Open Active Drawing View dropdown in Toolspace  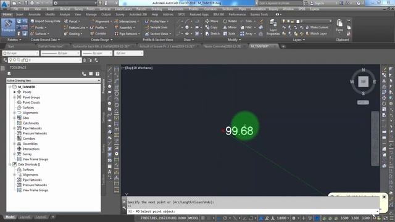click(54, 81)
